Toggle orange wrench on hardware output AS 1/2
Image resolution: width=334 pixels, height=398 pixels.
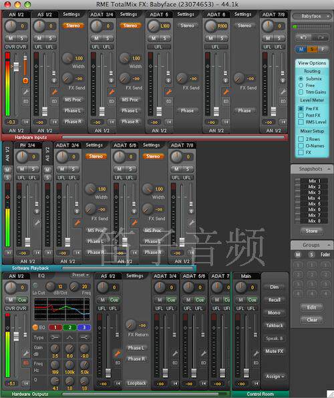coord(118,353)
